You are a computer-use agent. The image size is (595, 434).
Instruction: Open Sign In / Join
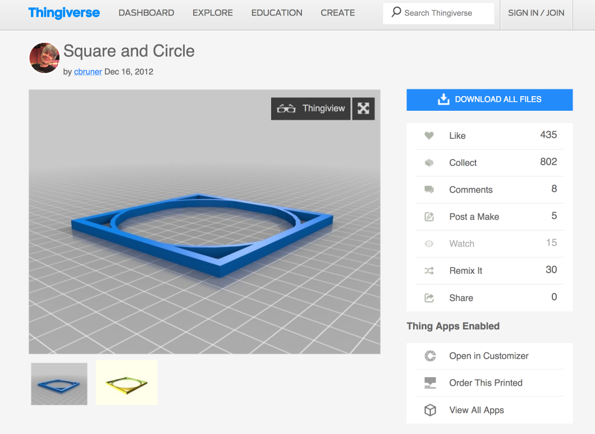[x=536, y=13]
